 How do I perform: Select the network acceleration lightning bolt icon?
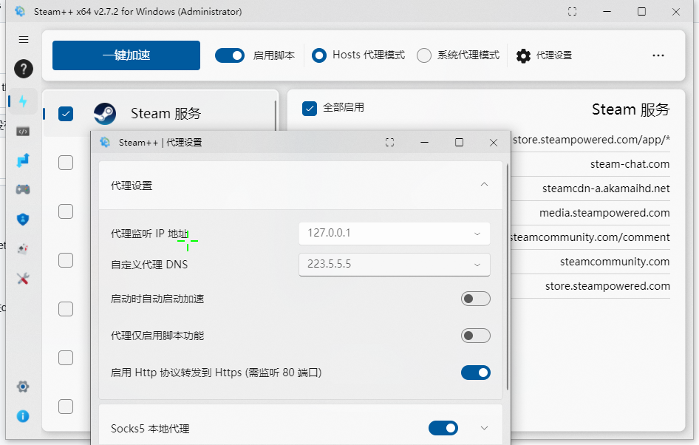(x=23, y=103)
